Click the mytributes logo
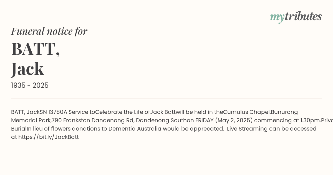The image size is (333, 175). [296, 17]
